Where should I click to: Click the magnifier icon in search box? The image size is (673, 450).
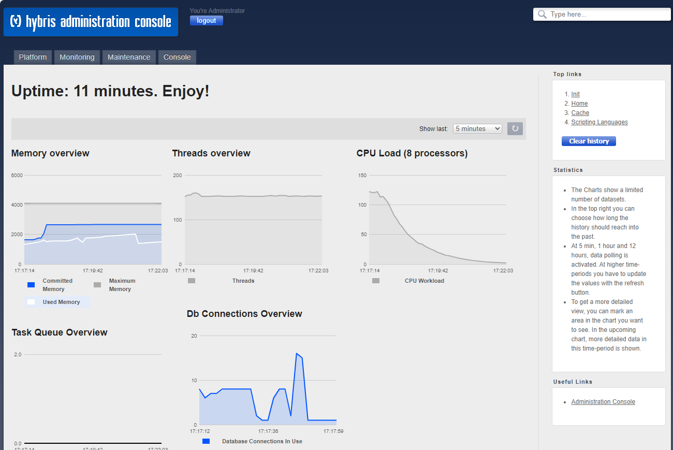click(542, 14)
